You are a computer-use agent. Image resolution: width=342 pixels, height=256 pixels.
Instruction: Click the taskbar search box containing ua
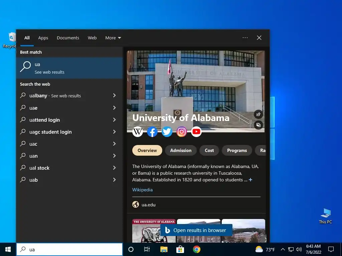[x=69, y=249]
